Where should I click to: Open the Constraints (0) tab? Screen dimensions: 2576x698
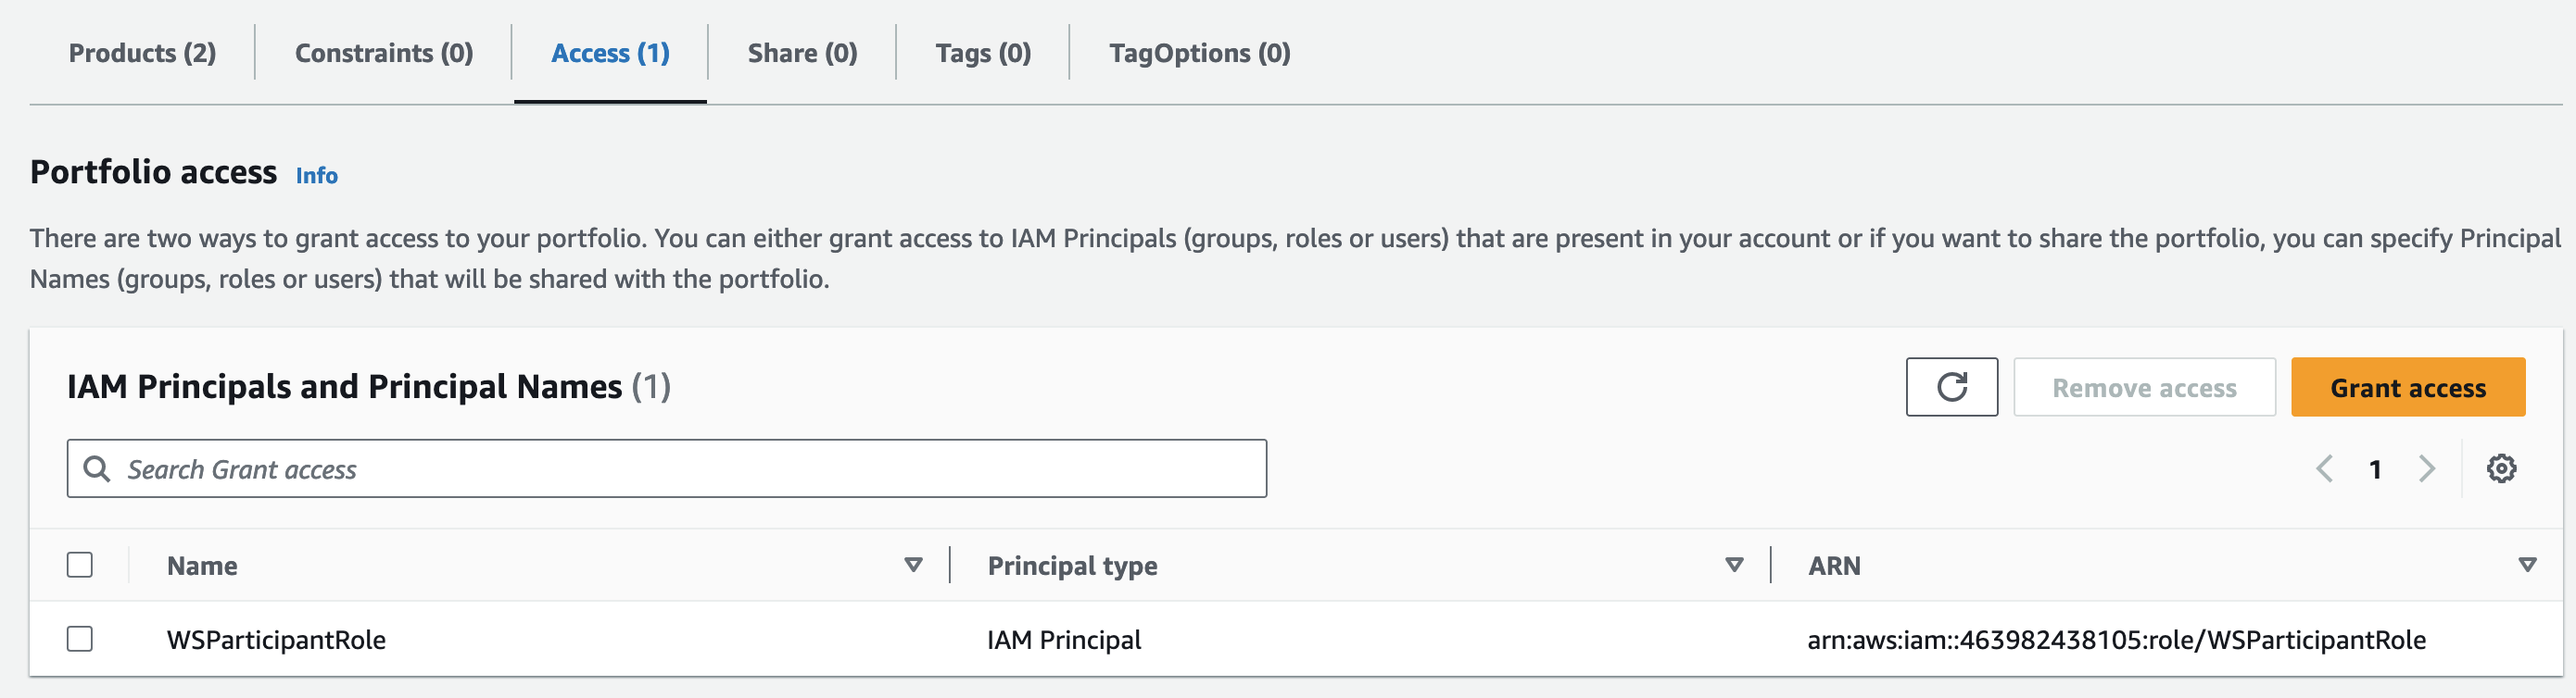pos(384,53)
